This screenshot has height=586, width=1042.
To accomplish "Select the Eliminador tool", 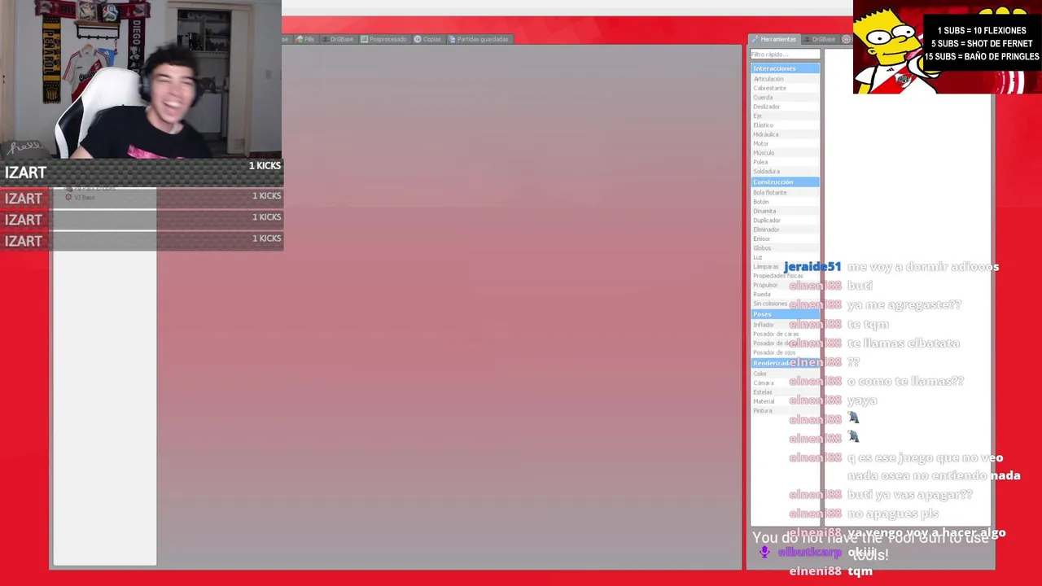I will (x=785, y=230).
